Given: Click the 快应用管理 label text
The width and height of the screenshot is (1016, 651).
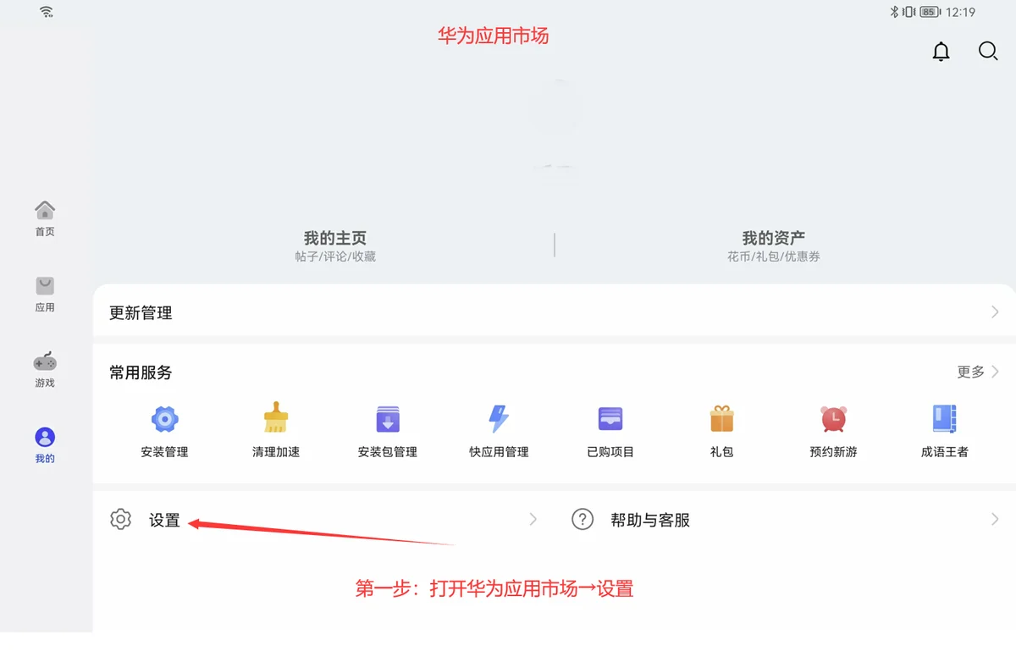Looking at the screenshot, I should [x=499, y=452].
